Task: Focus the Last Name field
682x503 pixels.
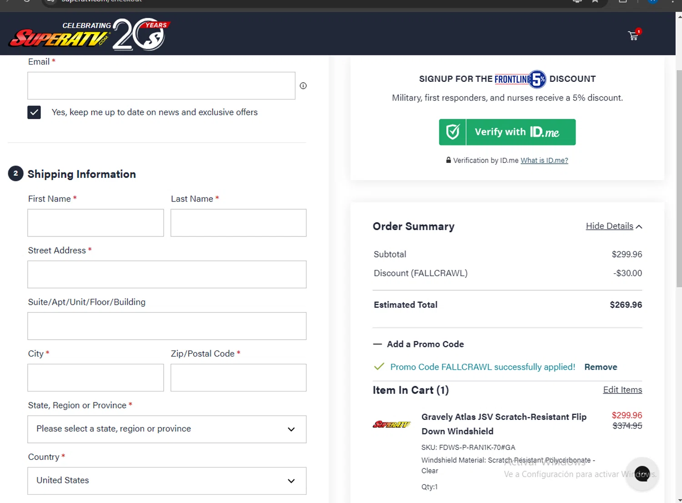Action: pos(239,223)
